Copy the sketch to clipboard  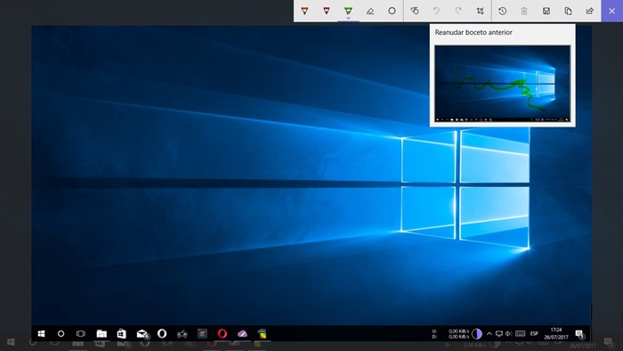click(x=568, y=11)
